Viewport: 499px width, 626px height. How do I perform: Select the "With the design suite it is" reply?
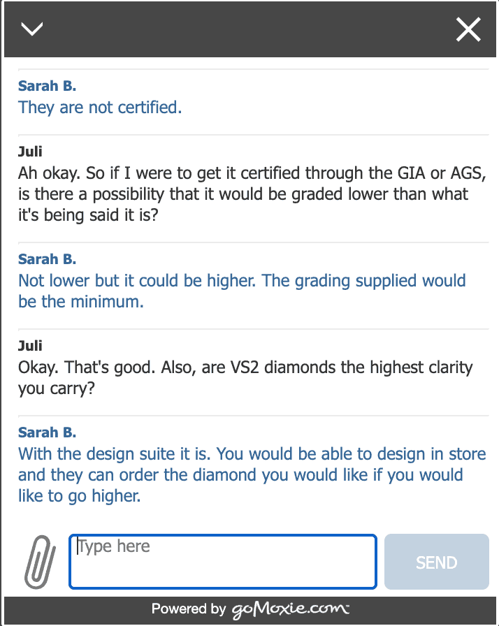[x=252, y=475]
